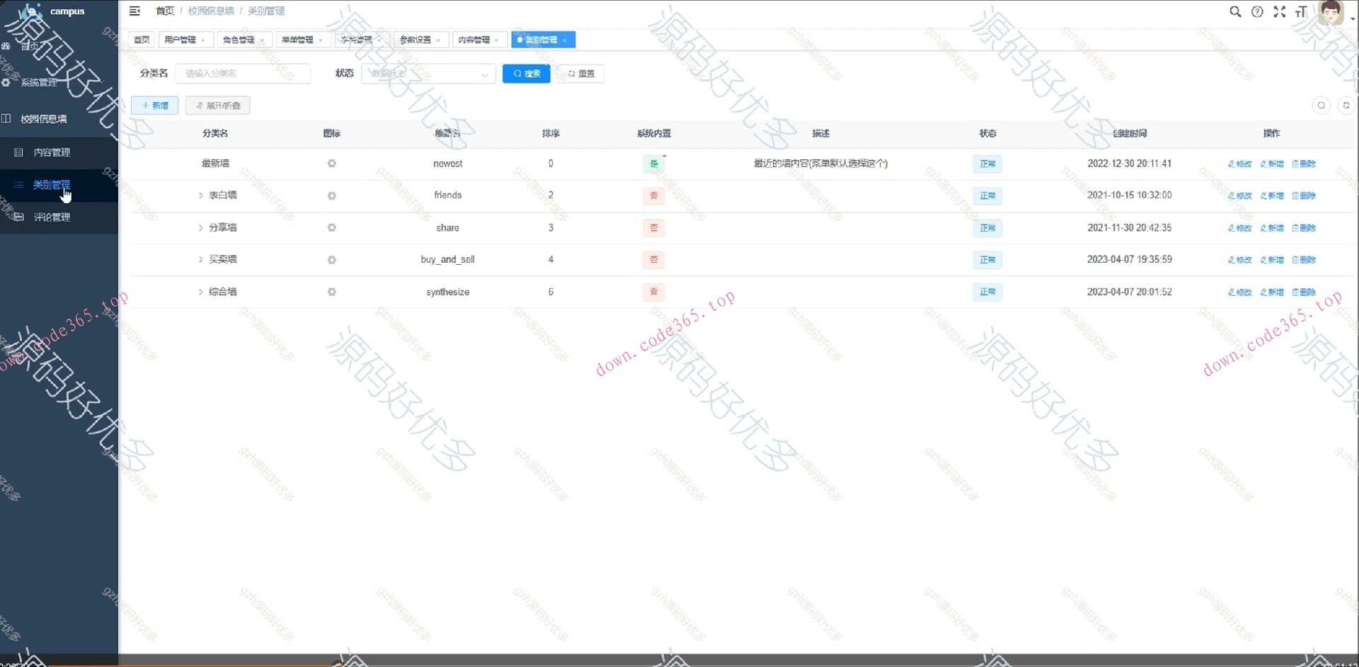Expand the 买卖墙 category row

[x=200, y=260]
